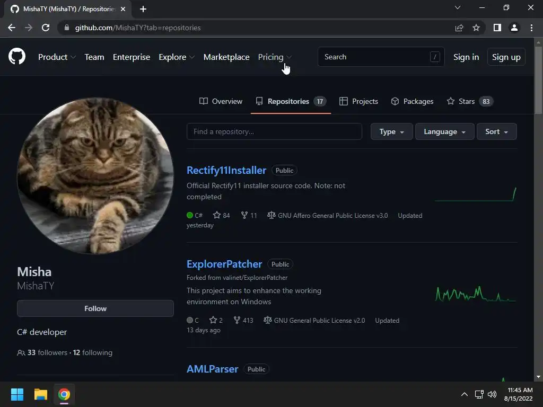Click the "C# developer" bio text
This screenshot has width=543, height=407.
(42, 332)
